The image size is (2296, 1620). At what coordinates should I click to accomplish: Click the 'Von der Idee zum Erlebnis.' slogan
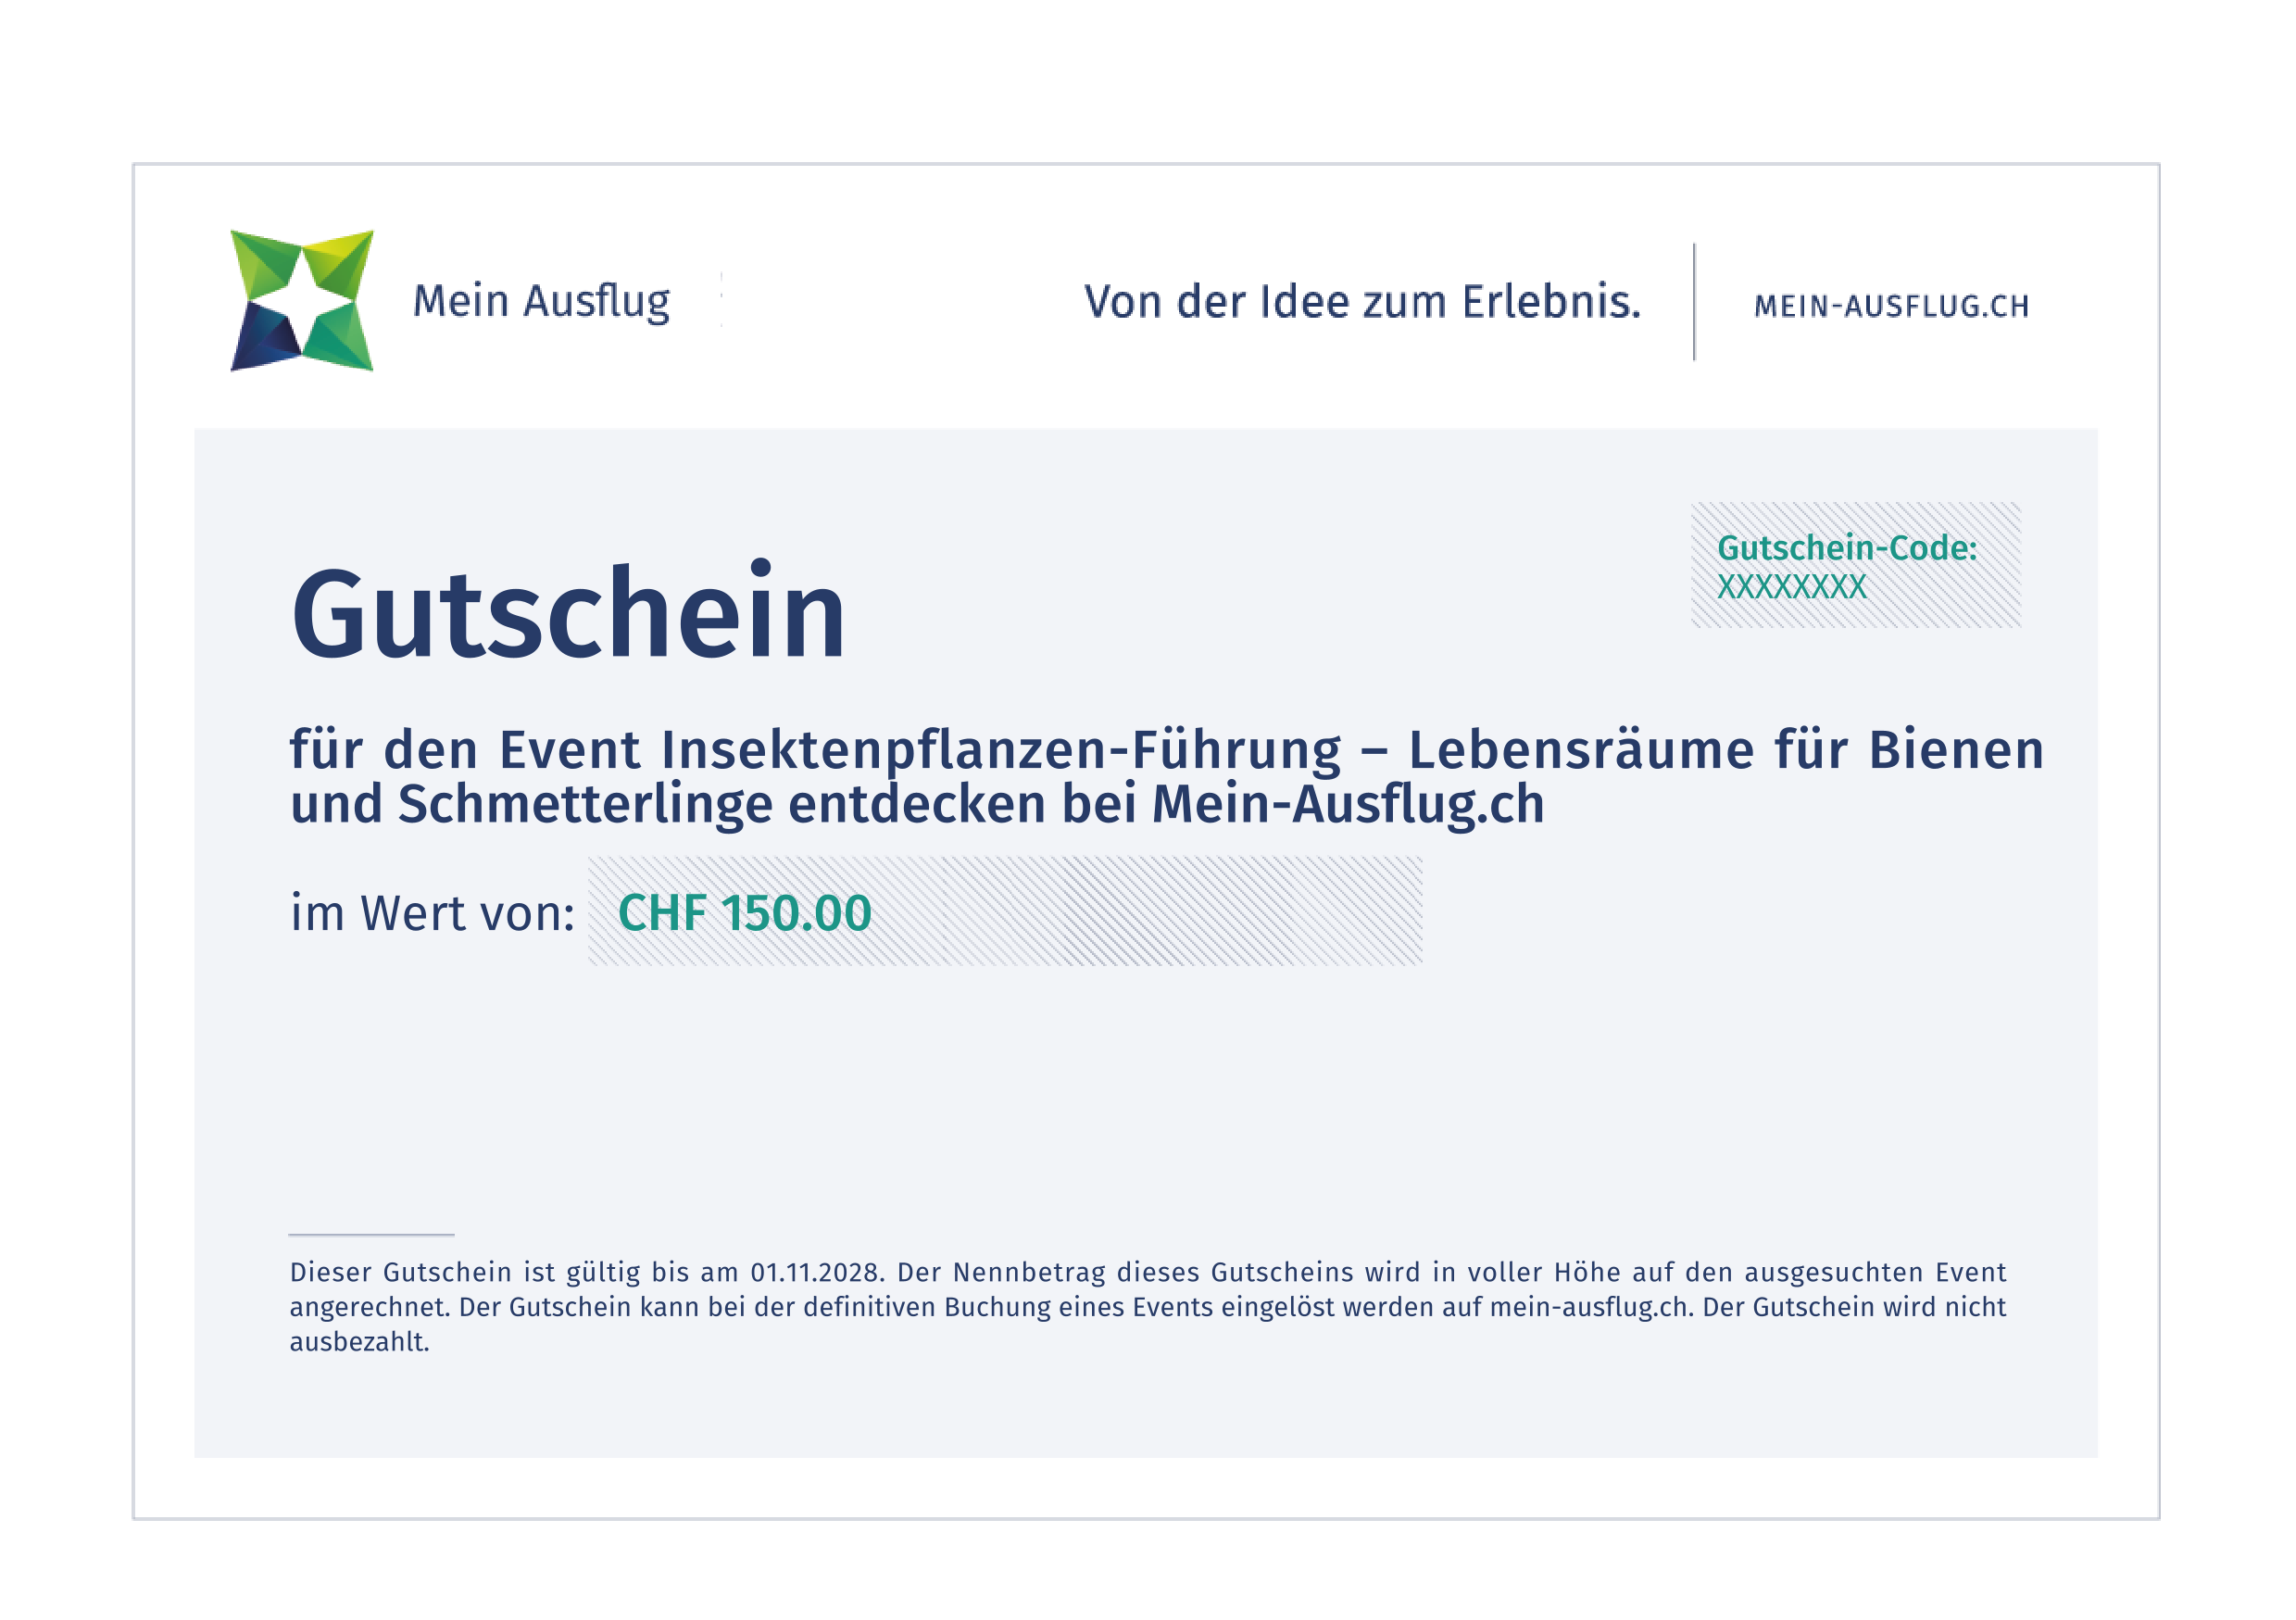coord(1362,302)
